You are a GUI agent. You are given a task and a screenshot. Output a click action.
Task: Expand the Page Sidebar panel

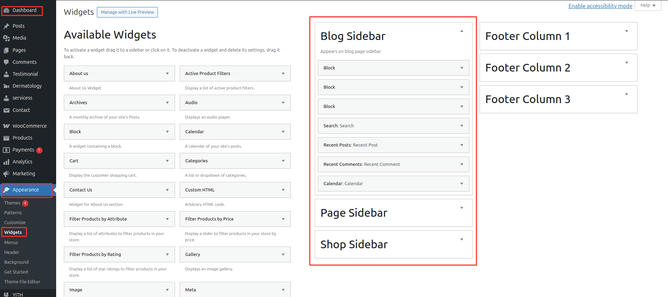coord(462,208)
